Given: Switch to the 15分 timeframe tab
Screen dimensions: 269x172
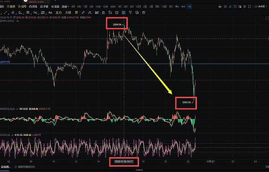Looking at the screenshot, I should (105, 7).
